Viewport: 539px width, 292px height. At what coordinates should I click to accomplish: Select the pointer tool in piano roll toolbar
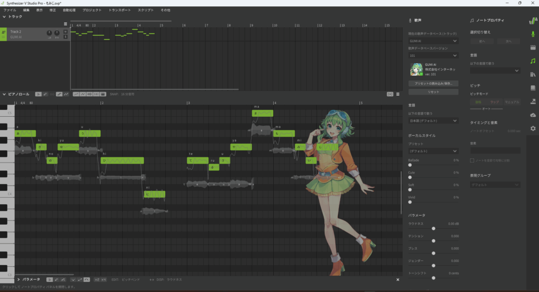click(x=38, y=94)
